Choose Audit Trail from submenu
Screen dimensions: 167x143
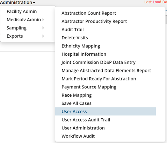click(73, 30)
